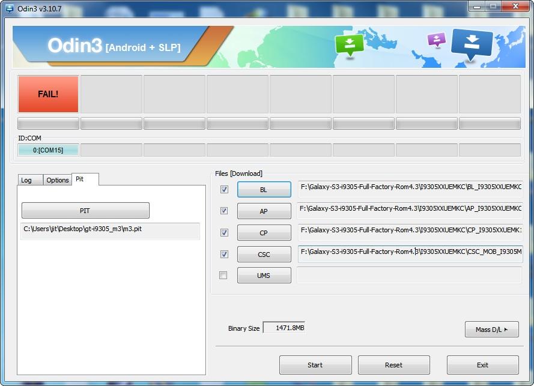This screenshot has width=534, height=386.
Task: Click the blue download icon in banner
Action: (472, 44)
